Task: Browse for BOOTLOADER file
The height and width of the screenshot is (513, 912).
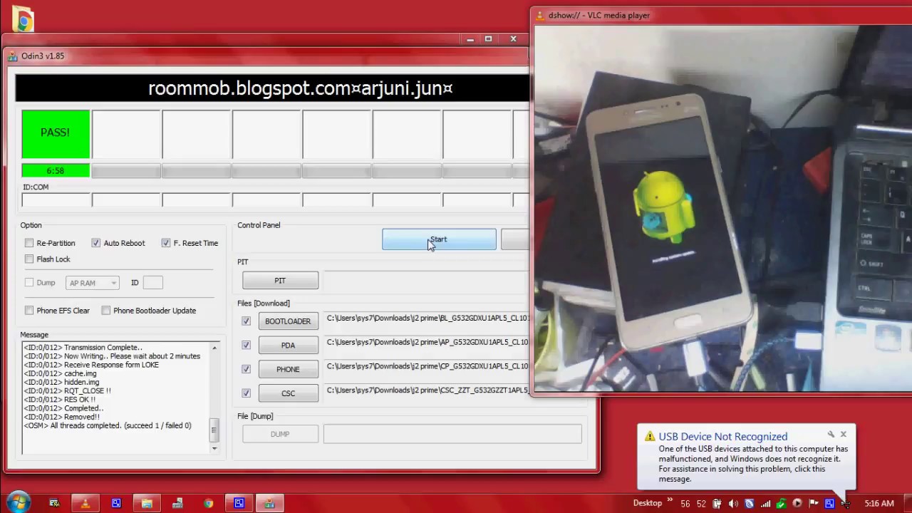Action: (x=288, y=321)
